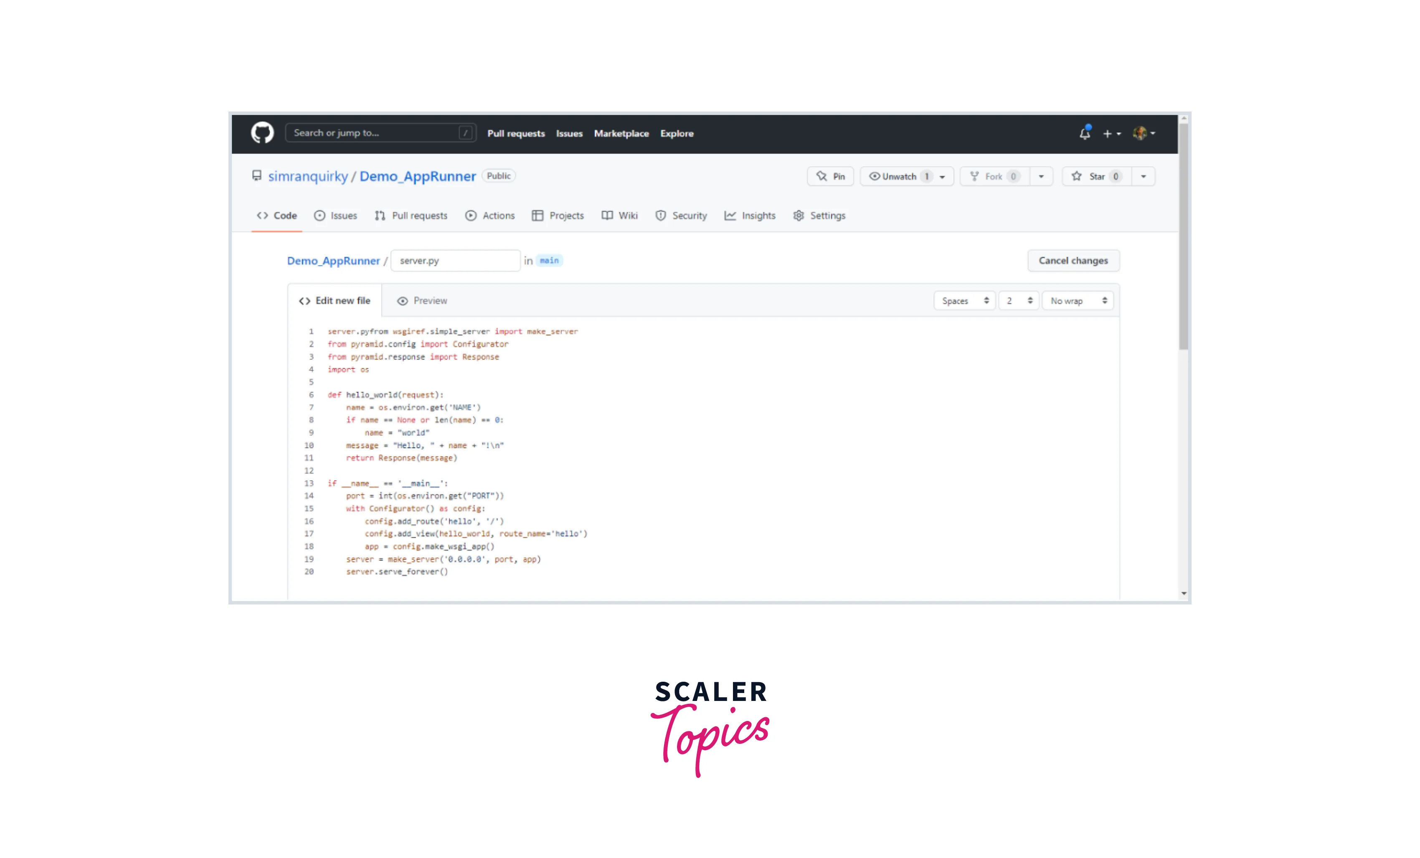Click the GitHub logo icon
Viewport: 1420px width, 858px height.
(x=262, y=133)
